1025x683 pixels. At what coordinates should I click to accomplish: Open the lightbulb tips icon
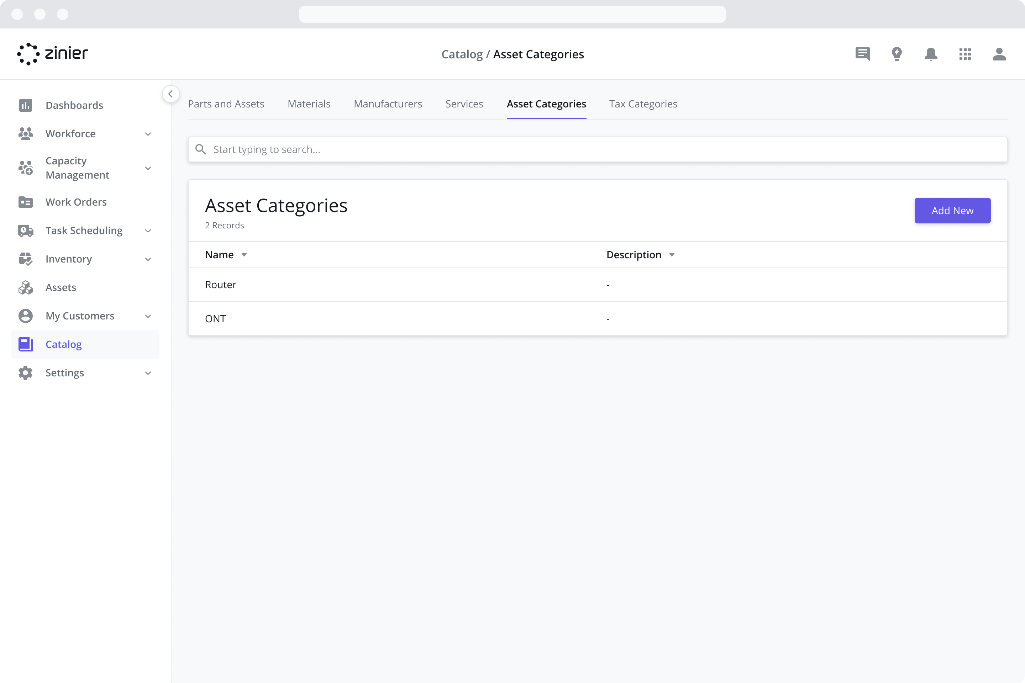(x=897, y=54)
